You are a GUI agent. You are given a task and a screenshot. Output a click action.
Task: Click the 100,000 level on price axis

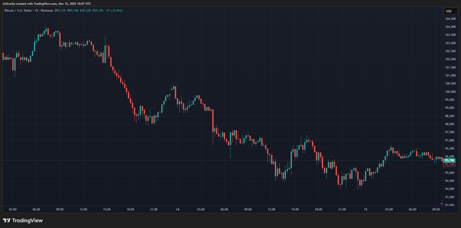[x=450, y=92]
